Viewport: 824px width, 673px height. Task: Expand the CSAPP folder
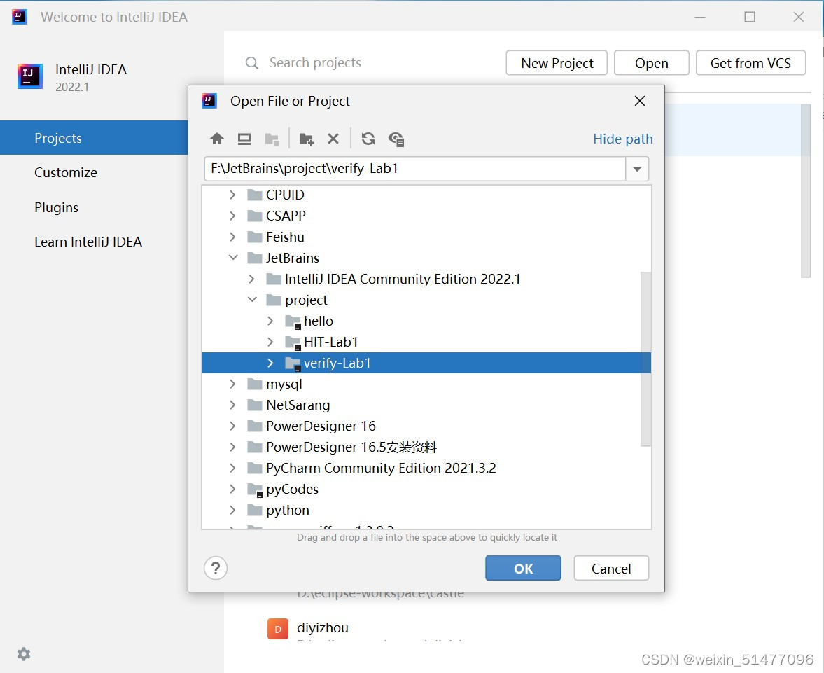(232, 216)
